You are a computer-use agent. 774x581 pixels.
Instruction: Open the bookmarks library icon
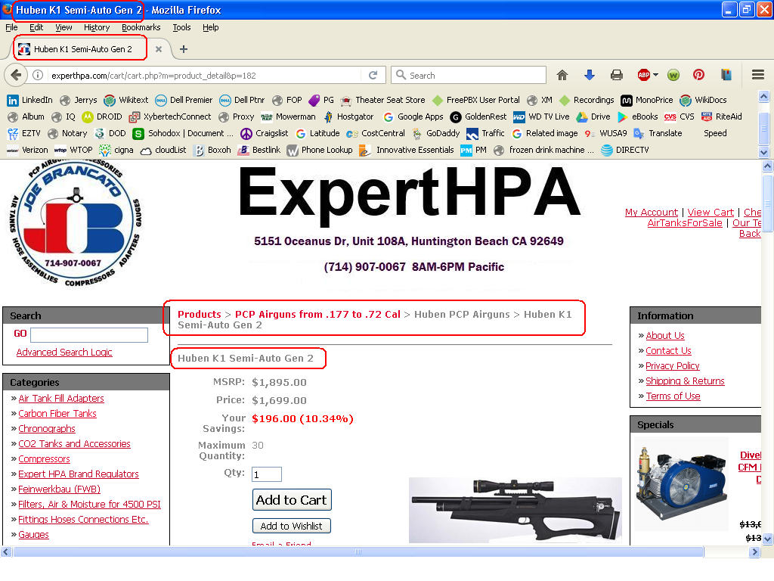click(x=726, y=75)
